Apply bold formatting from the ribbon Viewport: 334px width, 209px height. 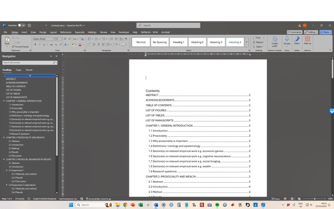click(35, 44)
